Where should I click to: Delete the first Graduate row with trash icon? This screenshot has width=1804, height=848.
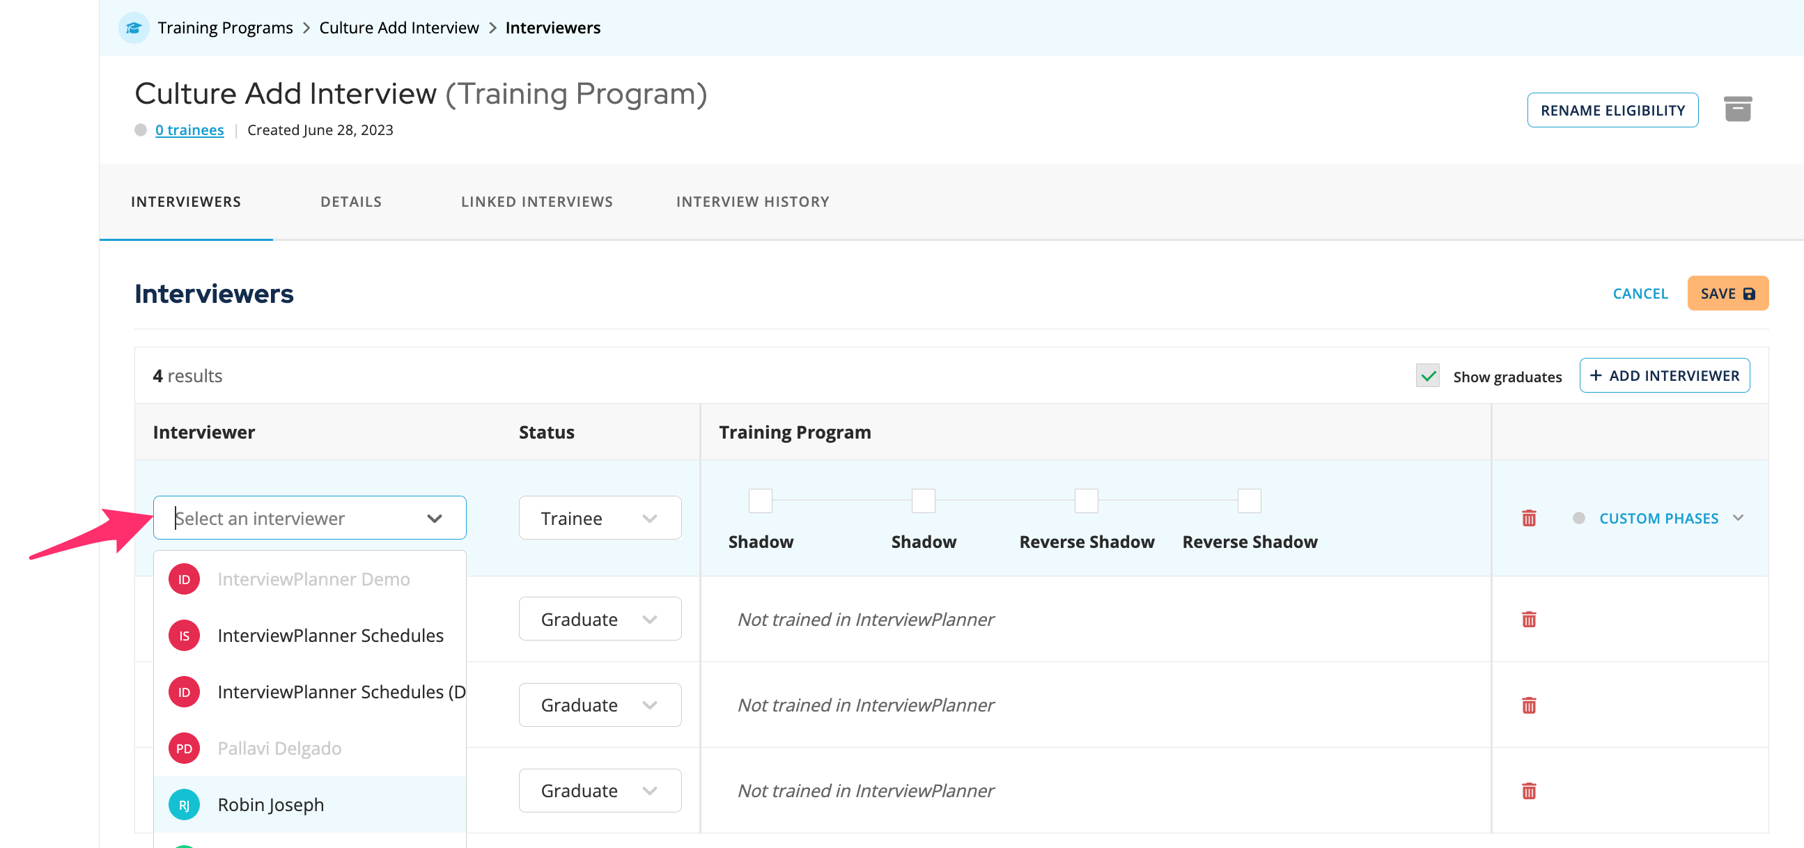click(1529, 619)
